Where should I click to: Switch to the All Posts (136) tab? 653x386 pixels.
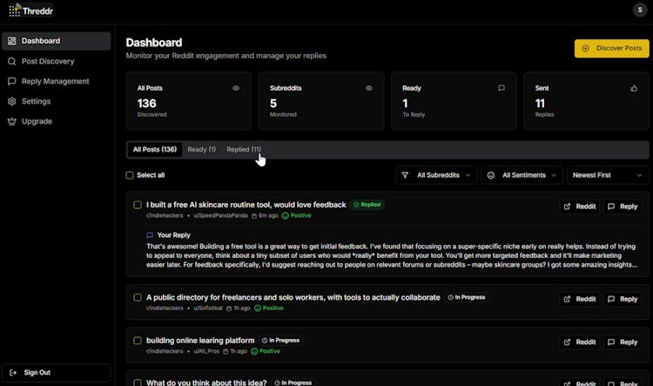(155, 149)
